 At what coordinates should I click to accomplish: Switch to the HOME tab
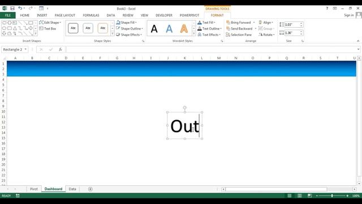24,15
